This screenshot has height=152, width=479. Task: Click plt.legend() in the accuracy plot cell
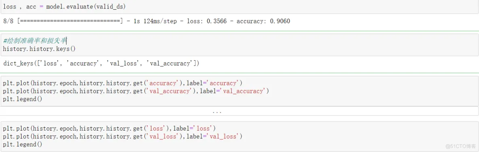23,99
